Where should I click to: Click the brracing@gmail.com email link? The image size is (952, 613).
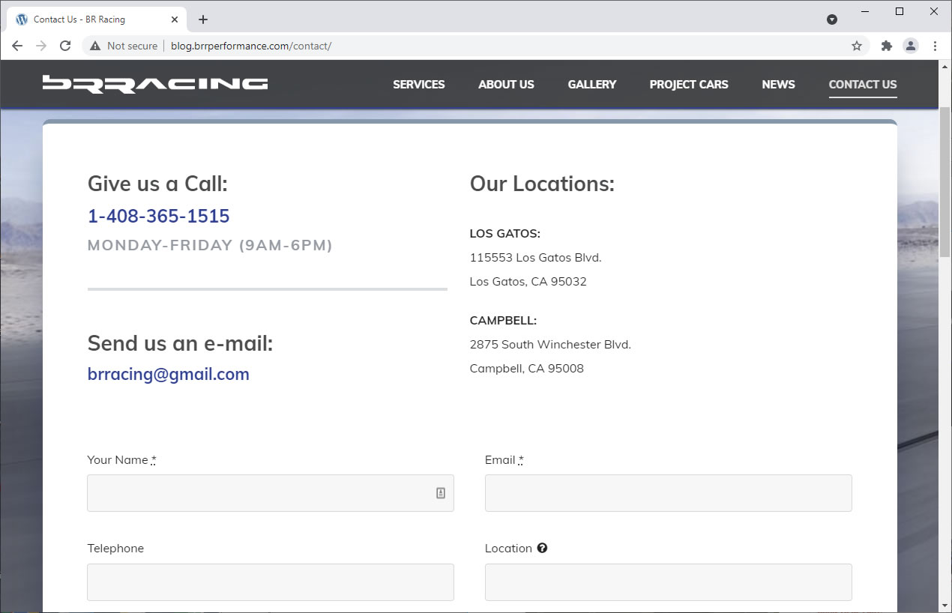tap(169, 375)
